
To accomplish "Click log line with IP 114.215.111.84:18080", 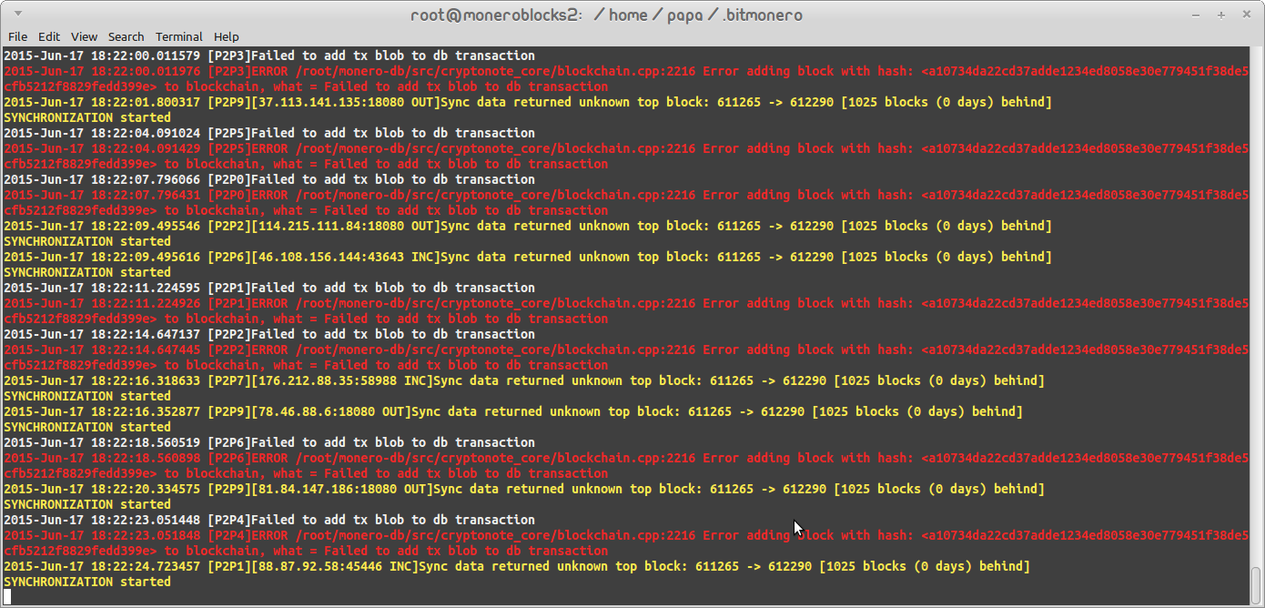I will pos(528,226).
